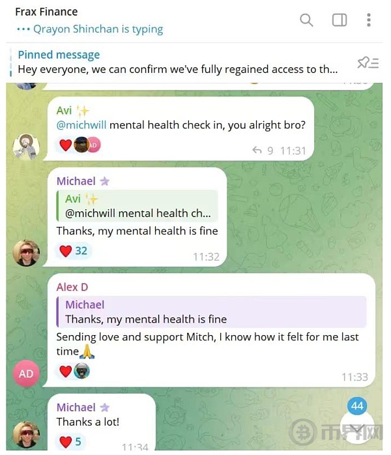Viewport: 391px width, 455px height.
Task: Toggle the 5 heart reaction on Thanks a lot
Action: tap(70, 442)
